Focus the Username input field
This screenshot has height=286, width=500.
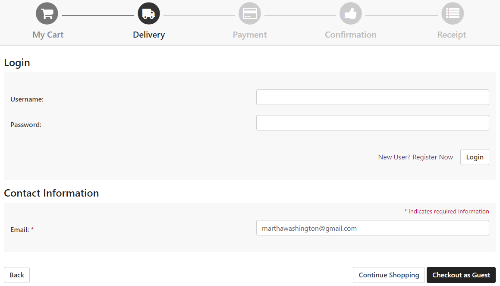pyautogui.click(x=372, y=97)
